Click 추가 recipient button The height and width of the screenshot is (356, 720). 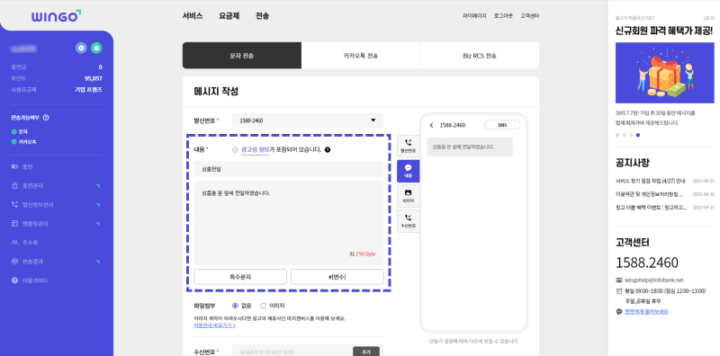[x=366, y=352]
